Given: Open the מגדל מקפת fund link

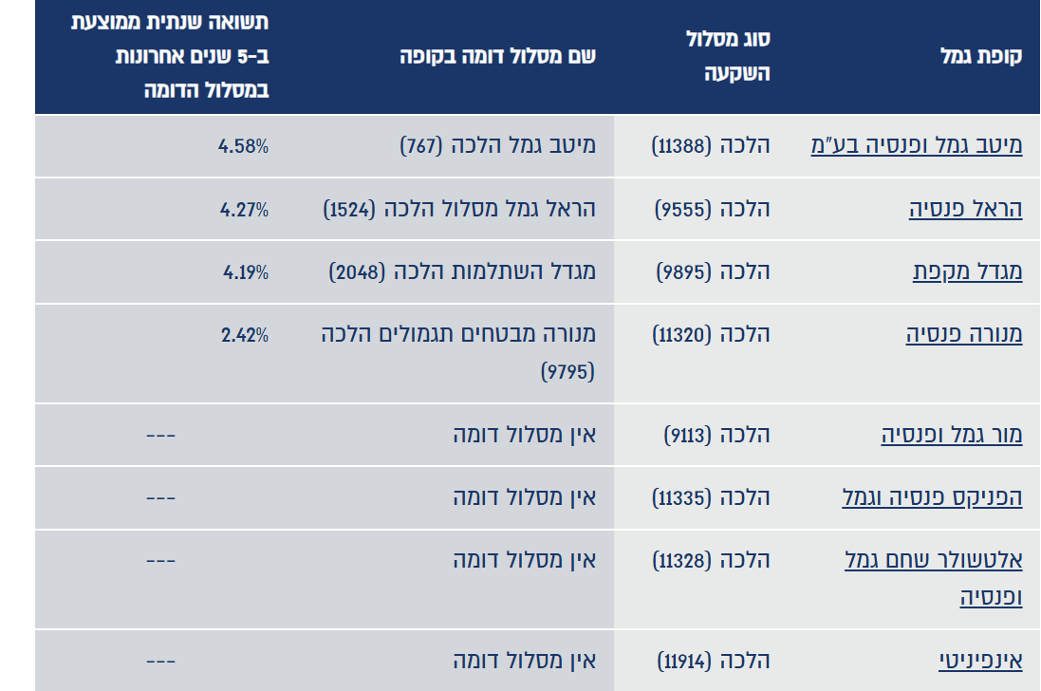Looking at the screenshot, I should [x=967, y=271].
